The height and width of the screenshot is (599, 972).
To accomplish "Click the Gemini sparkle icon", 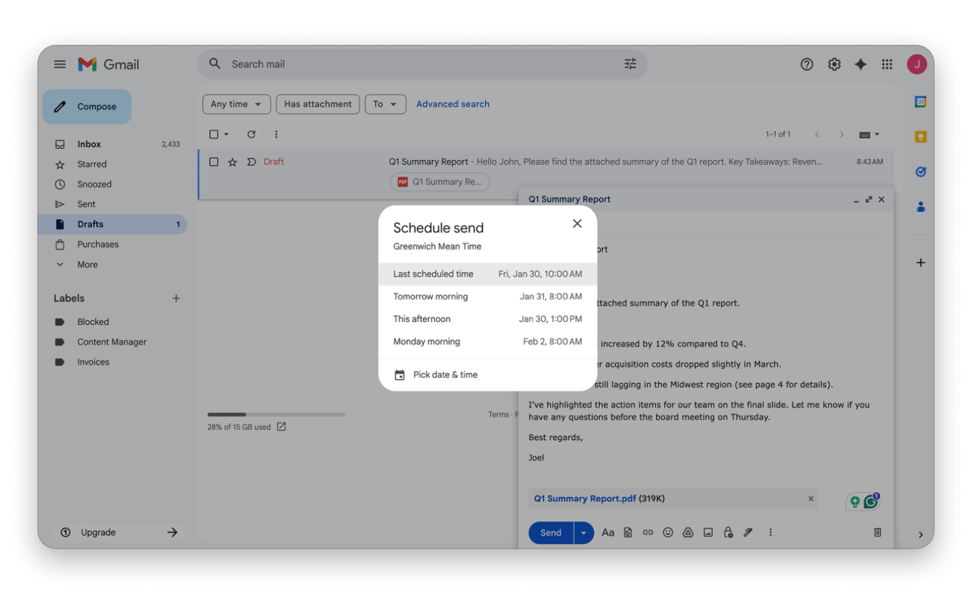I will pos(860,64).
